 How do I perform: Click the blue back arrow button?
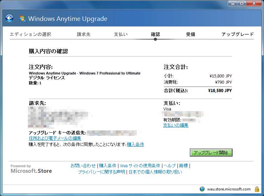10,18
